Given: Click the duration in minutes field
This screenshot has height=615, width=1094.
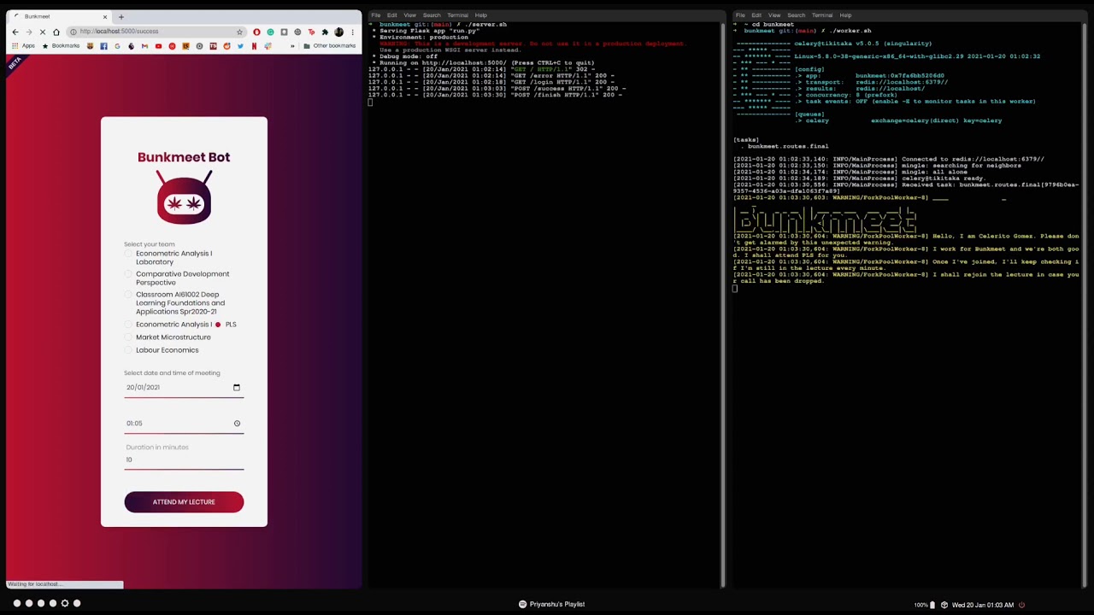Looking at the screenshot, I should [x=184, y=460].
